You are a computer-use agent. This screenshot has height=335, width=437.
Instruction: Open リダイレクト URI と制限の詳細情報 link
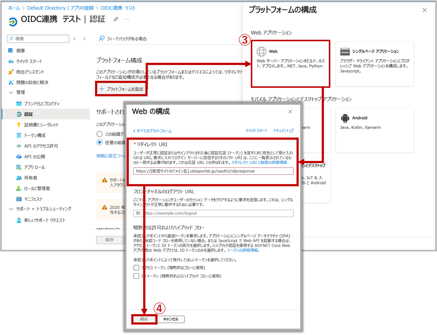pyautogui.click(x=260, y=162)
